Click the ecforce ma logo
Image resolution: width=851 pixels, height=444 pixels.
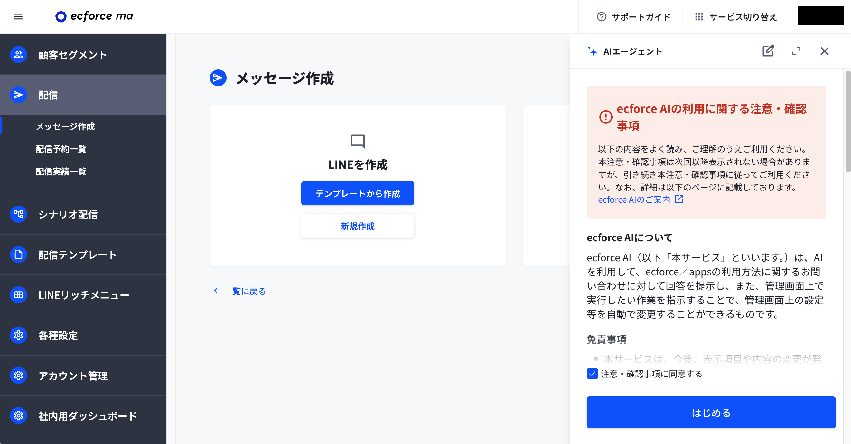pos(94,16)
